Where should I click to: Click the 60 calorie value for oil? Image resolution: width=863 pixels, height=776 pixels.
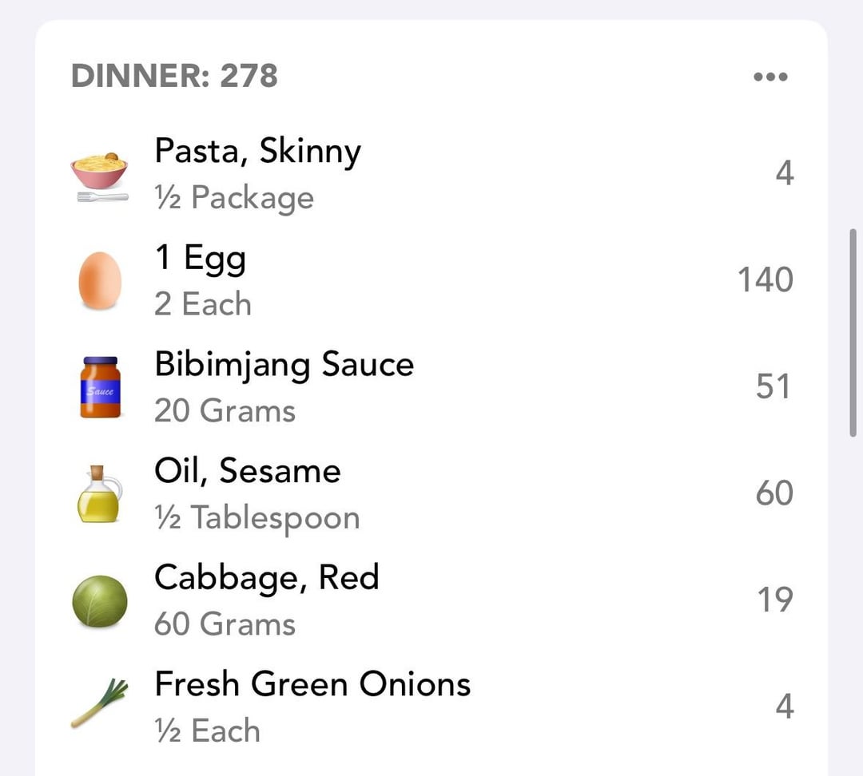tap(774, 493)
